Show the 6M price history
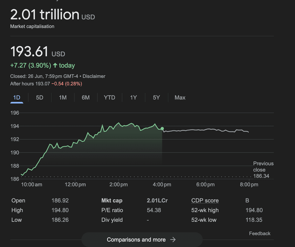The image size is (295, 247). tap(86, 98)
